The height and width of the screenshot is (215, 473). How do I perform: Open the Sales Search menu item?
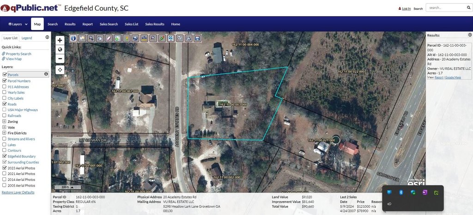pos(109,24)
